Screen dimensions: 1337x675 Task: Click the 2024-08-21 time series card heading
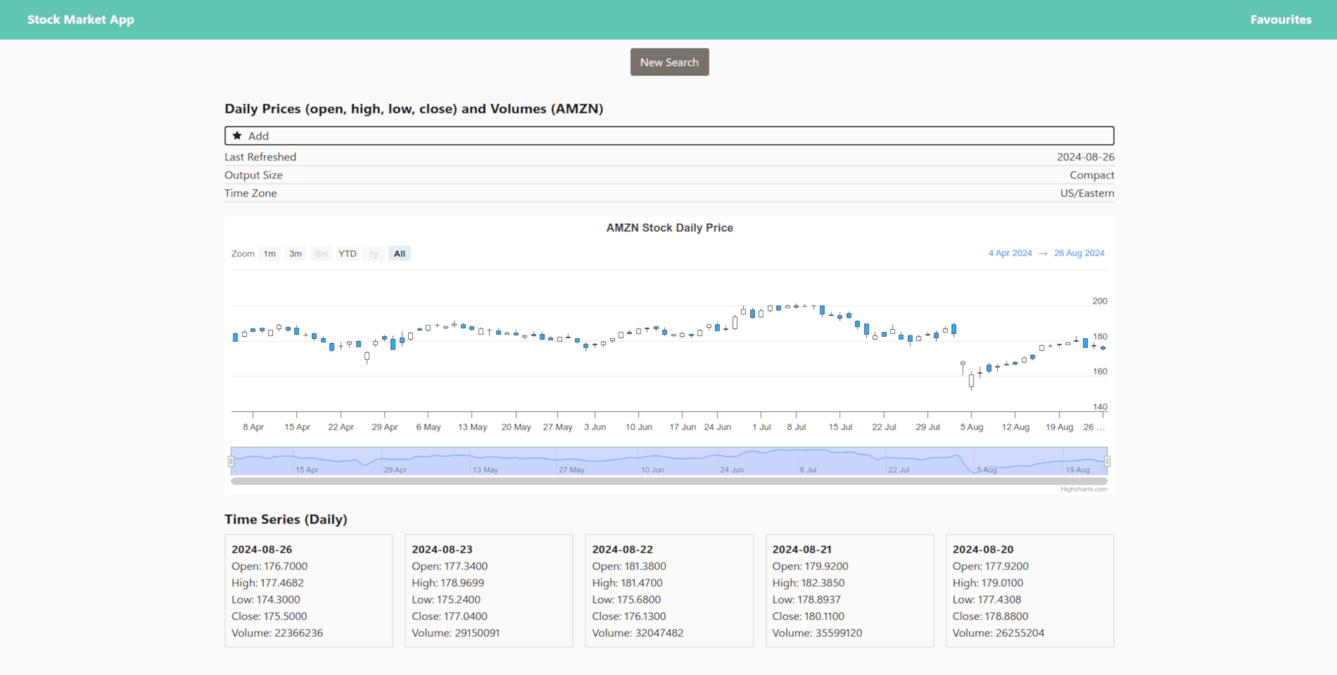pos(802,549)
